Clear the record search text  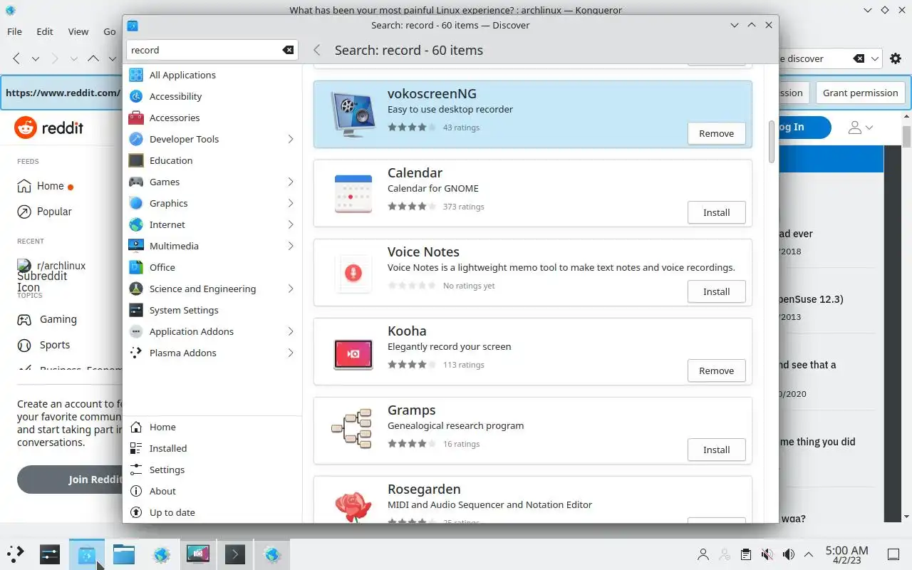pyautogui.click(x=288, y=50)
